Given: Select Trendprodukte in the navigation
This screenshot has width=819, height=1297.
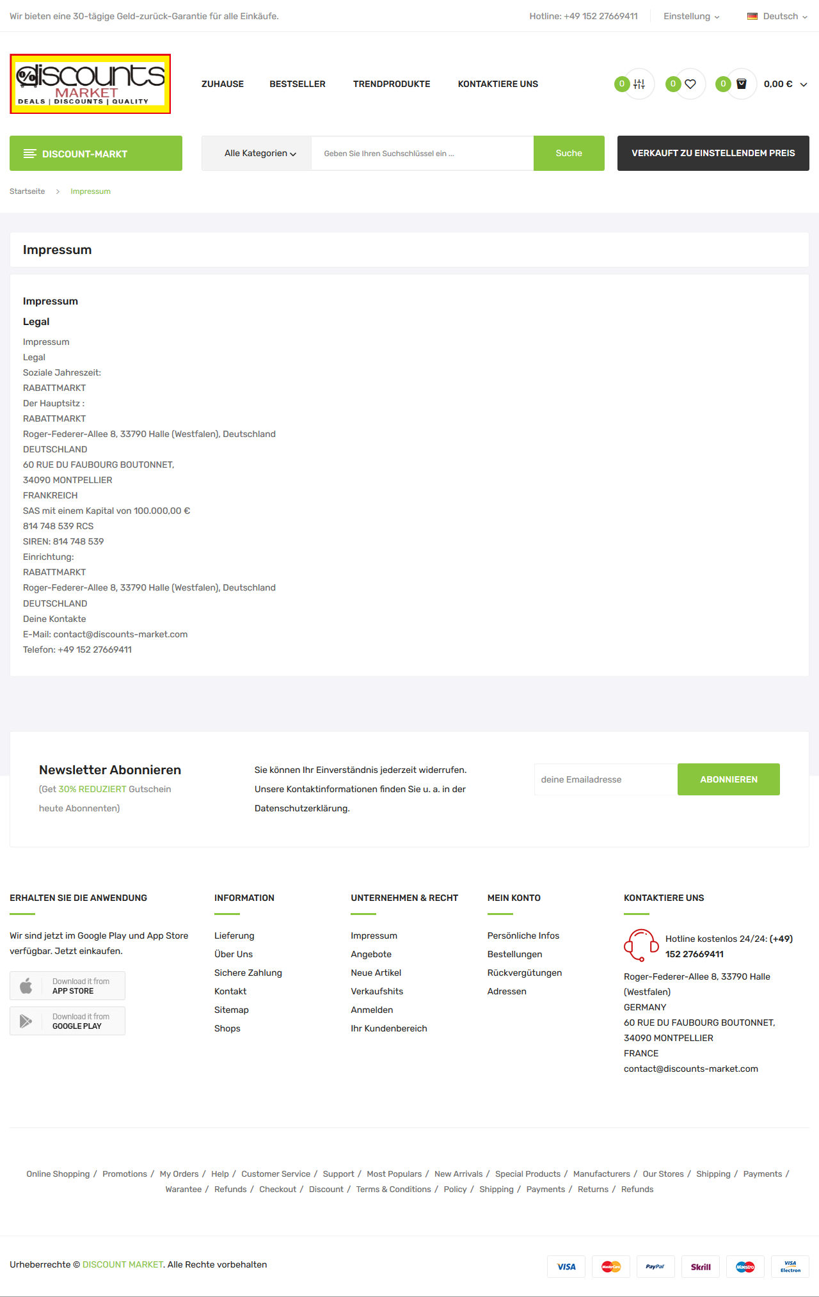Looking at the screenshot, I should pos(392,84).
